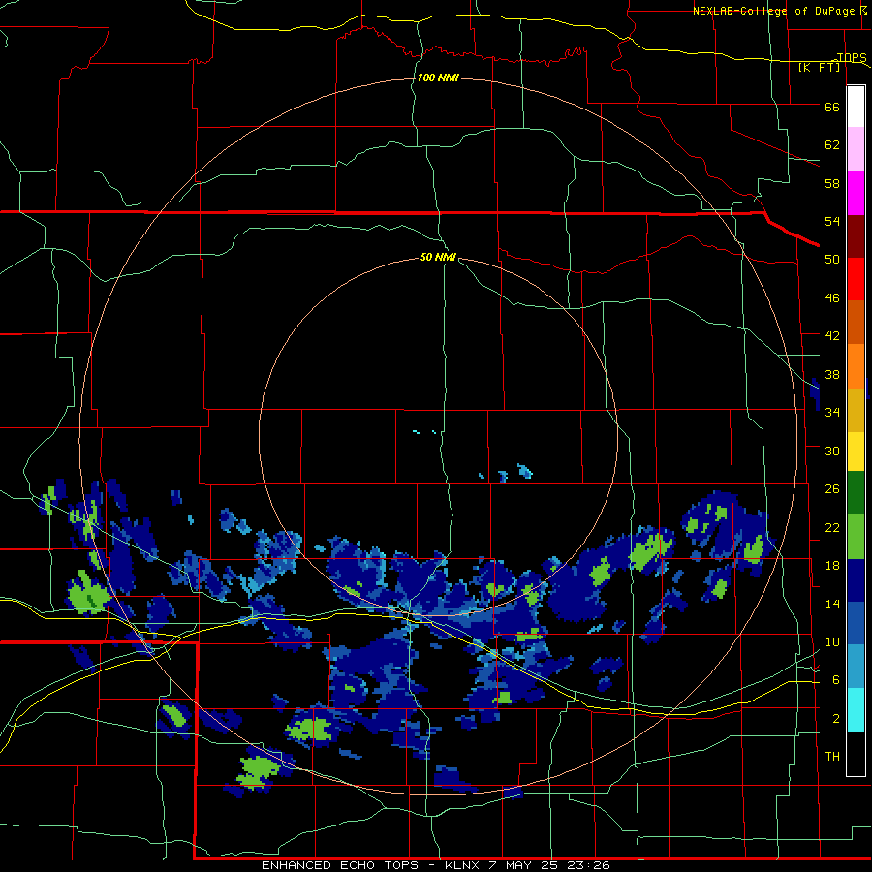Click the "TOPS" legend title
872x872 pixels.
coord(852,57)
